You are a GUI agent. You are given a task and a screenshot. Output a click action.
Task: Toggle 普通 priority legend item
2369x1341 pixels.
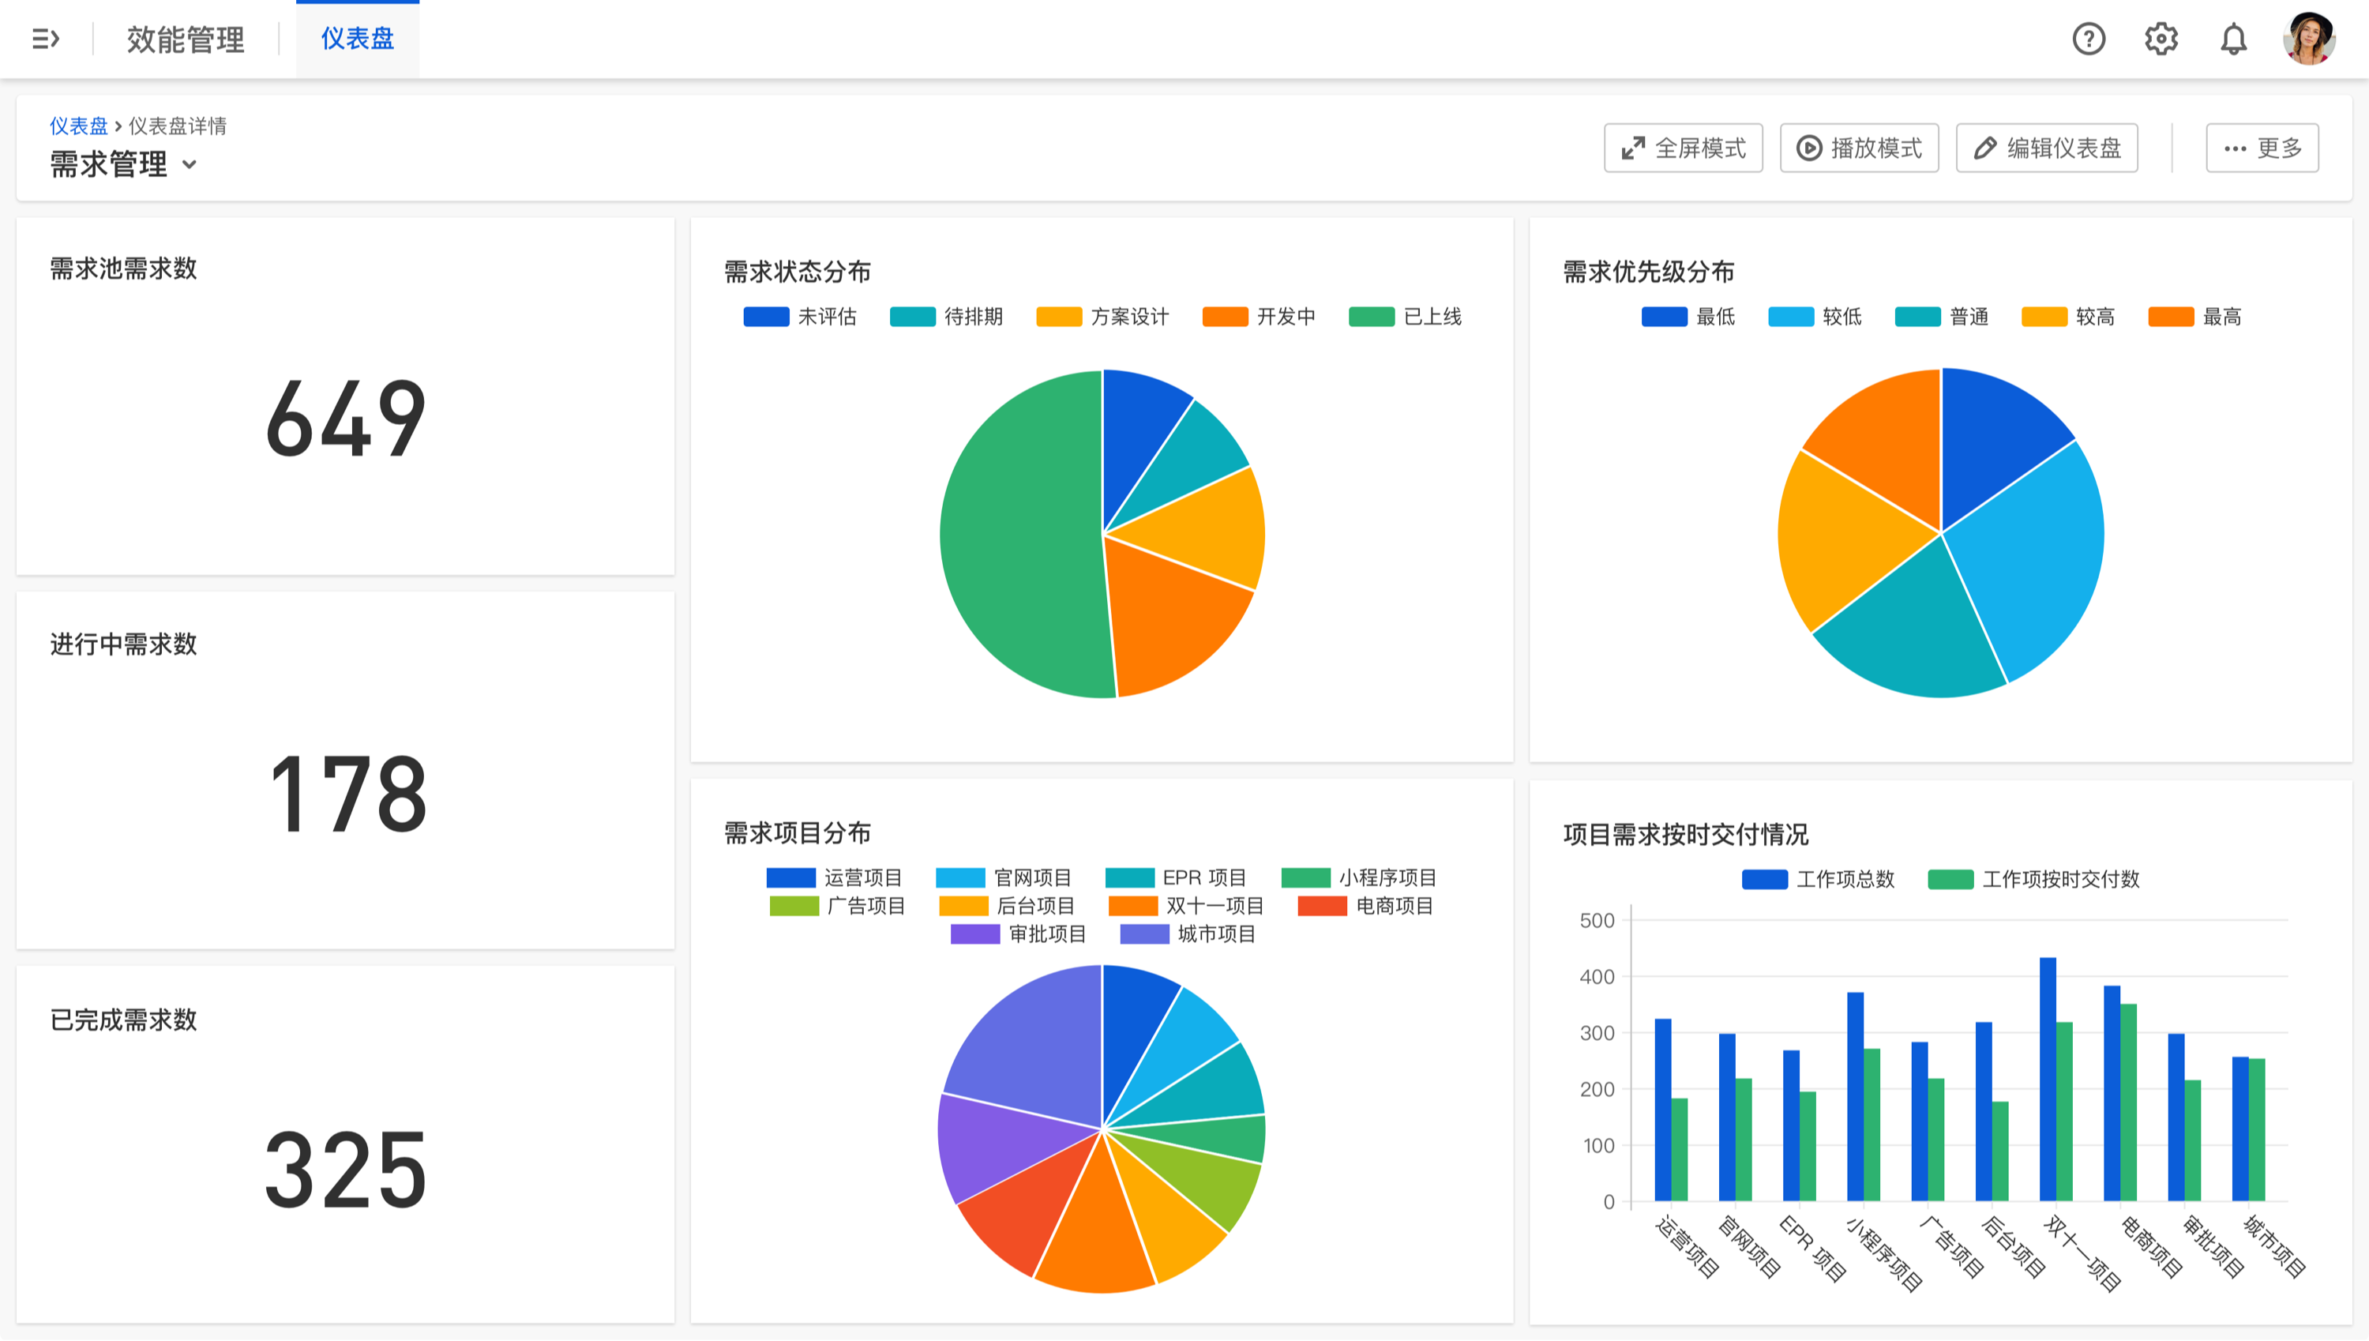point(1942,317)
